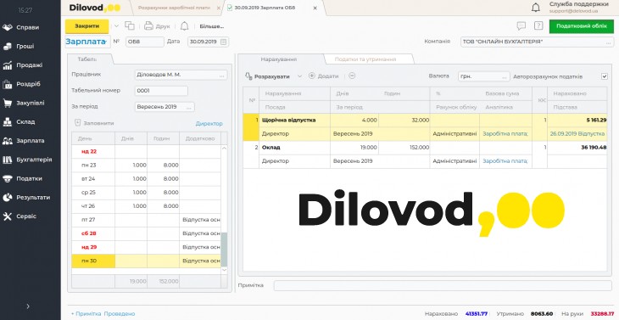Open the 26.09.2019 Відпустка basis link
Viewport: 619px width, 320px height.
coord(577,134)
